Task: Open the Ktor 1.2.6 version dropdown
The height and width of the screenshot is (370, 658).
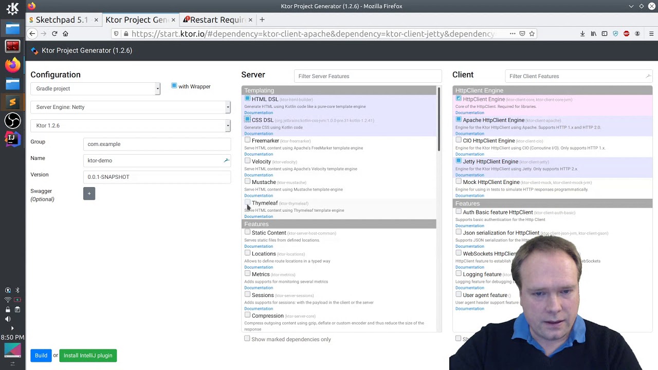Action: click(x=131, y=125)
